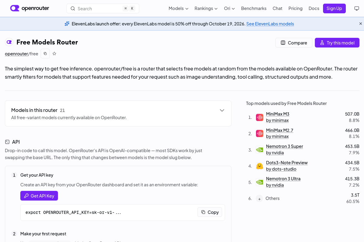Click the OpenRouter logo in the header
Image resolution: width=364 pixels, height=242 pixels.
pos(29,8)
